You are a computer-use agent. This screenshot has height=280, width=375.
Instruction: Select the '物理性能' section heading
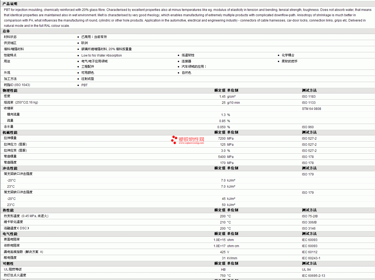coord(10,91)
